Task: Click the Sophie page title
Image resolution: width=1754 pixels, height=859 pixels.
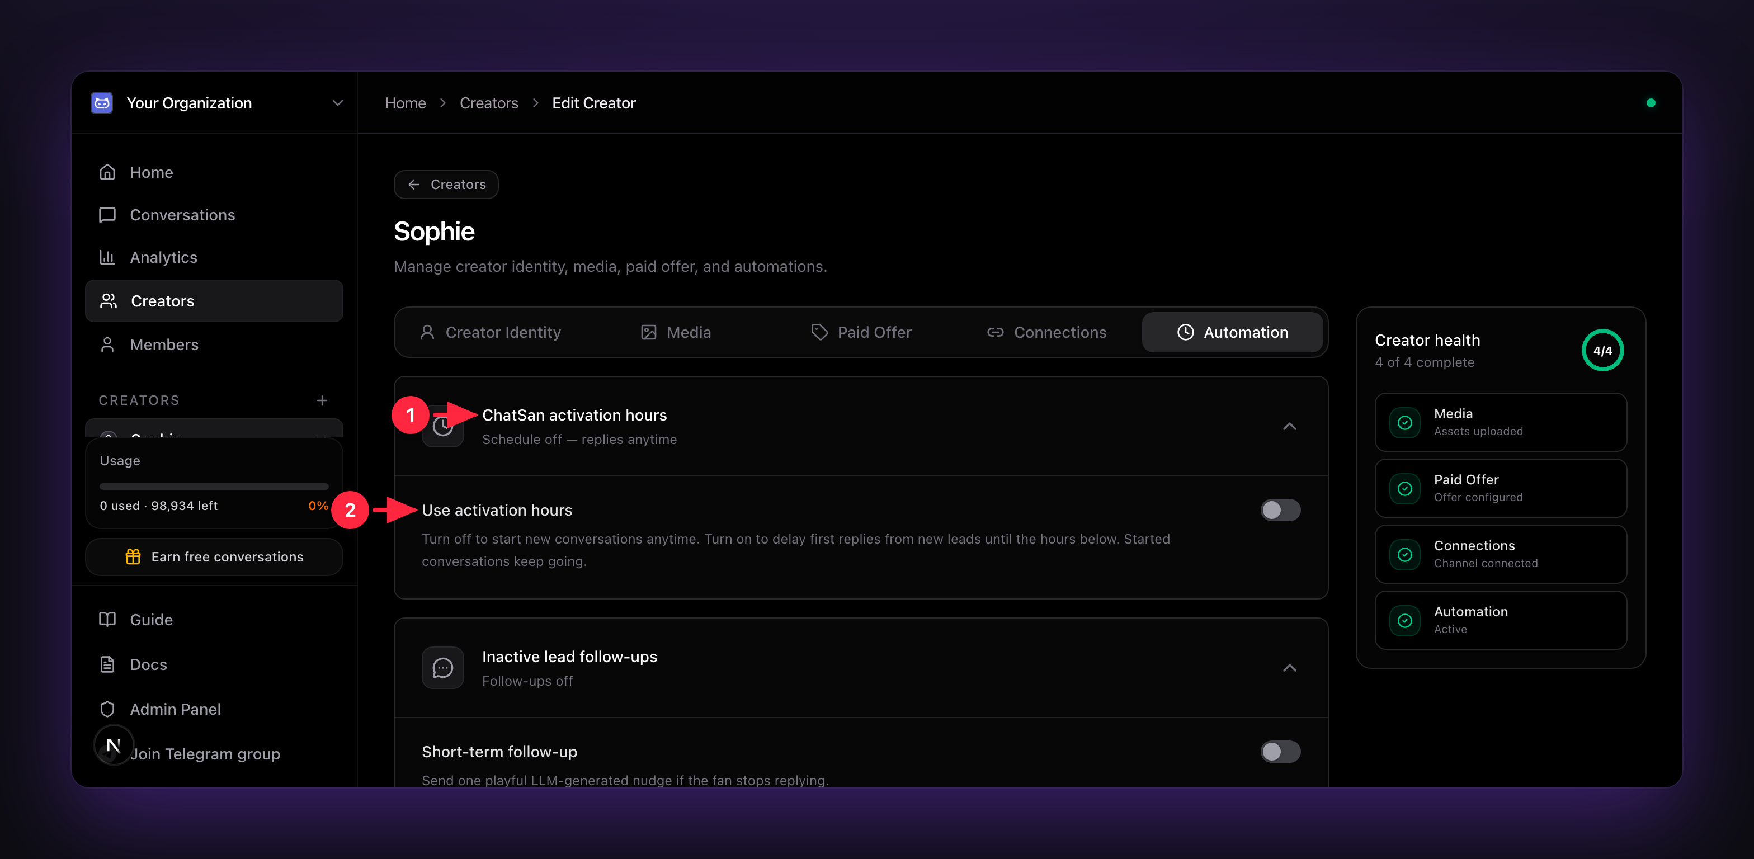Action: (435, 232)
